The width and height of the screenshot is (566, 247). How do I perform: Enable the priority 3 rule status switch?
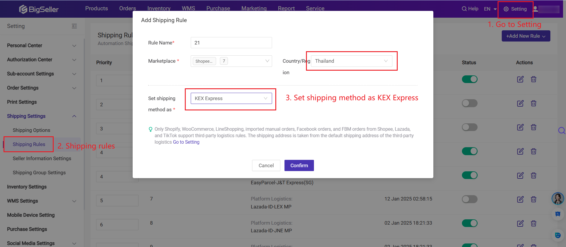[470, 127]
